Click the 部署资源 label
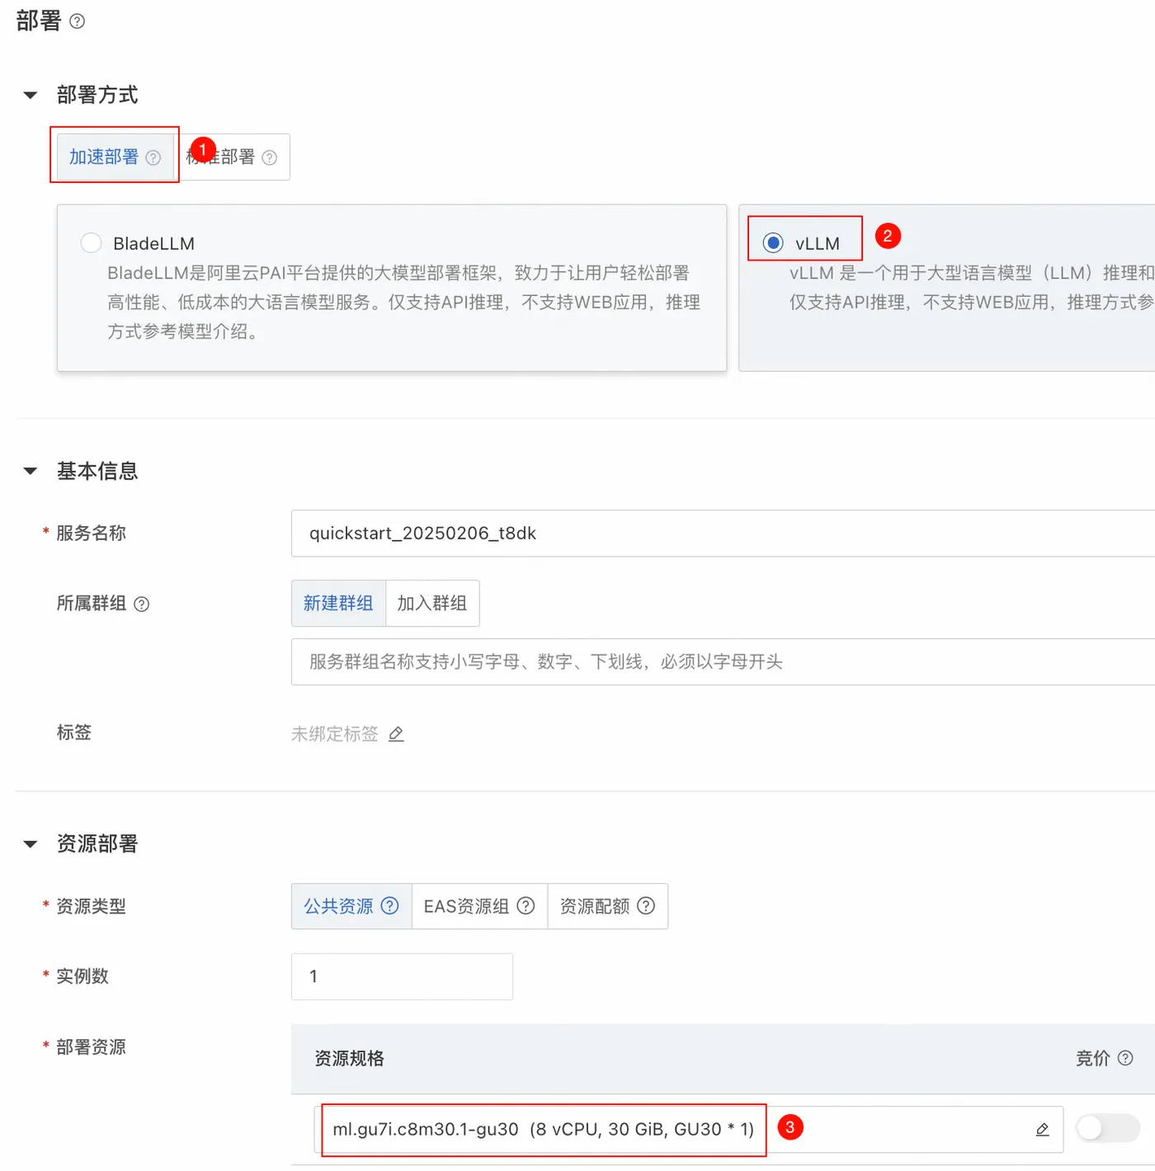The height and width of the screenshot is (1171, 1155). pos(91,1047)
